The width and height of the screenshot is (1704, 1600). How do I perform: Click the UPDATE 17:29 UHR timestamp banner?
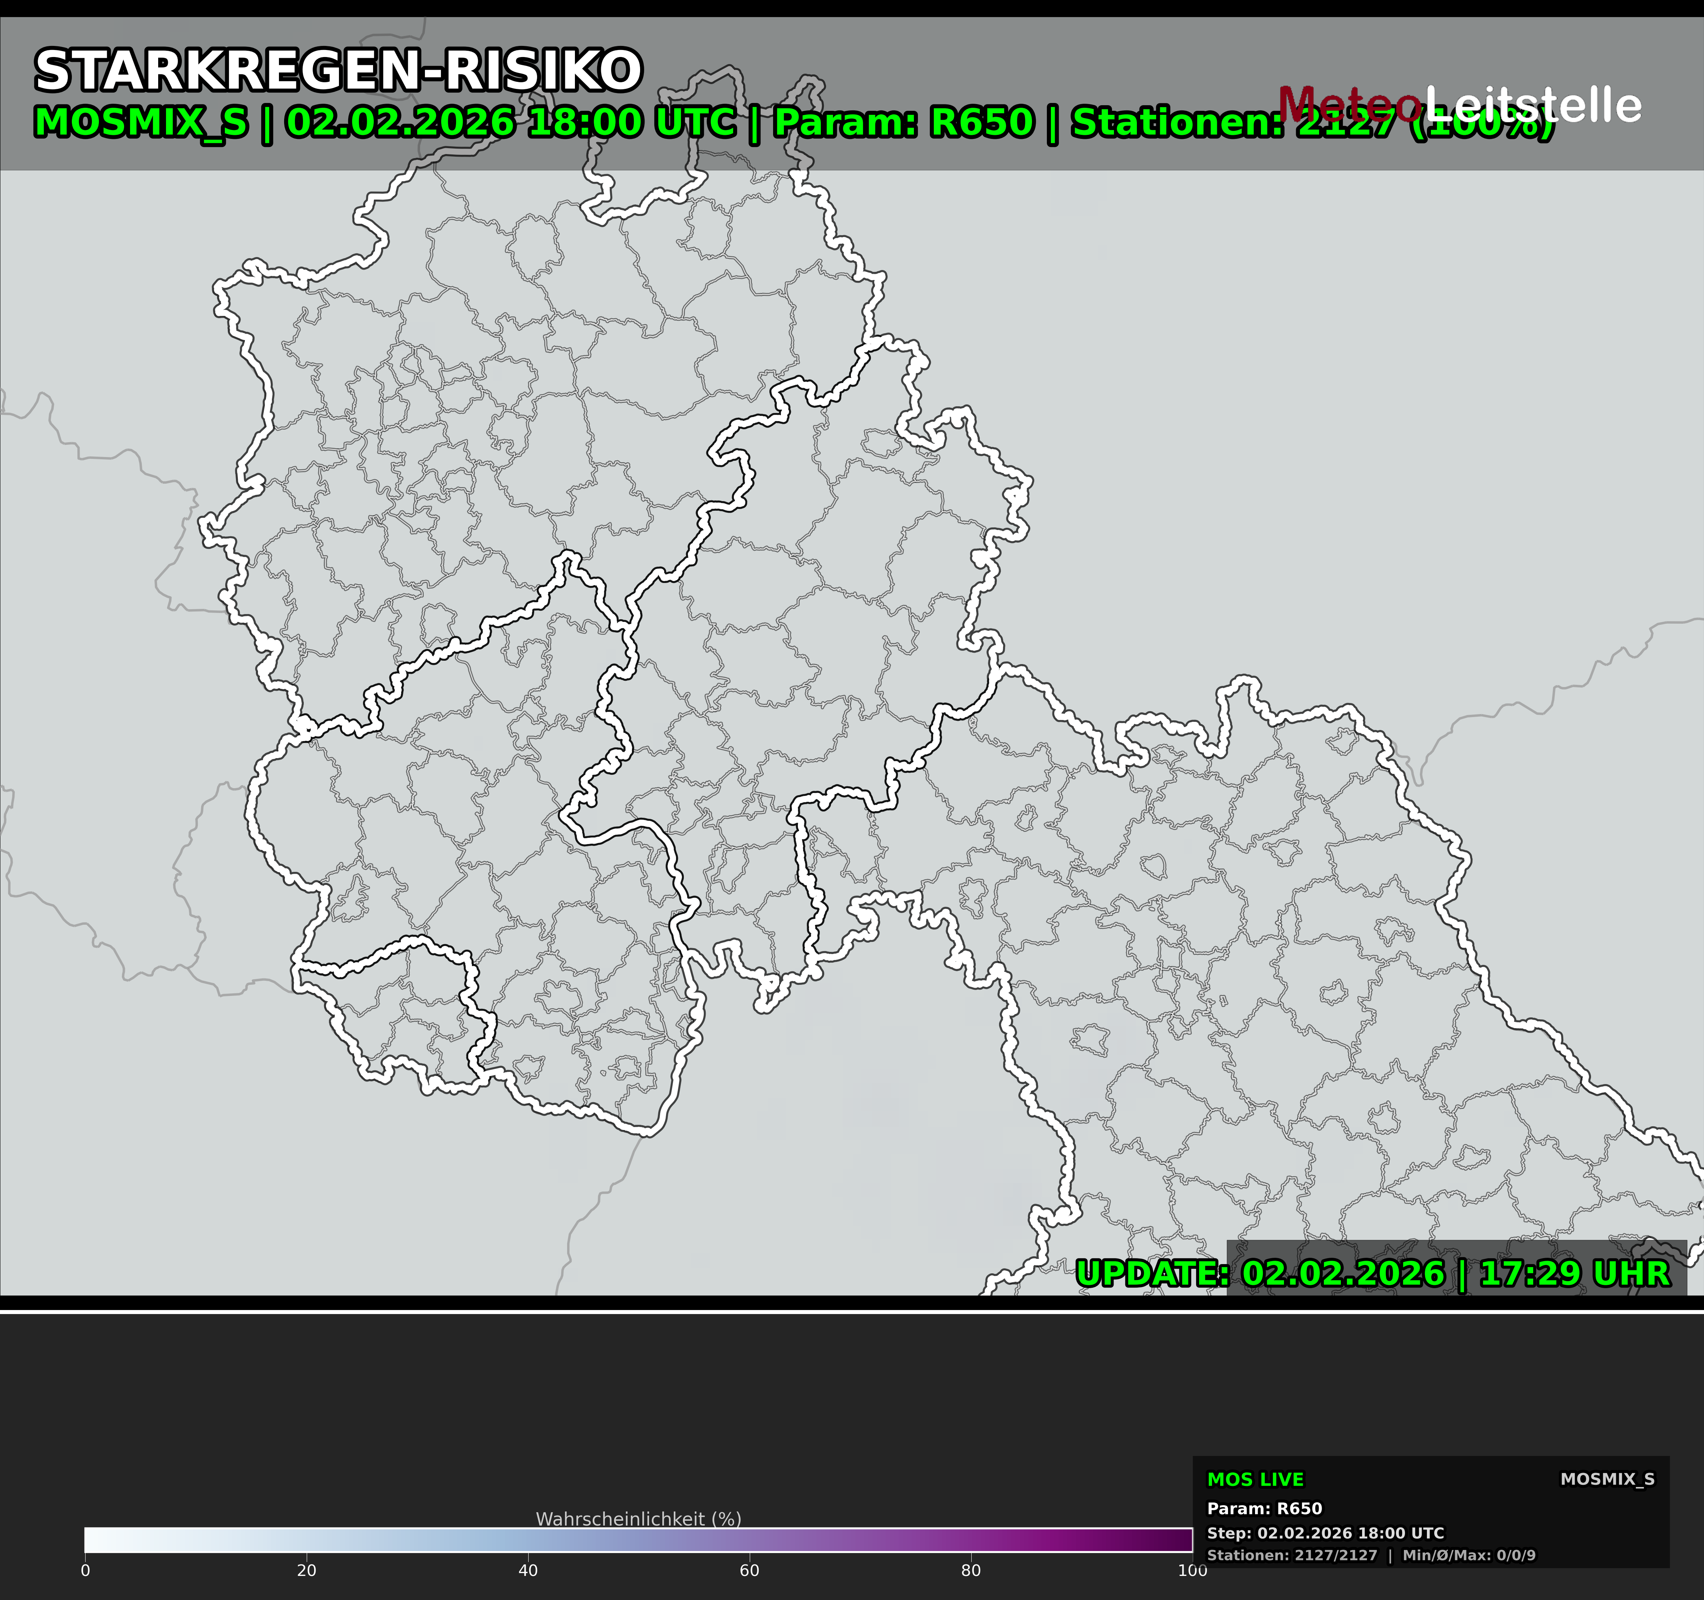click(x=1373, y=1273)
